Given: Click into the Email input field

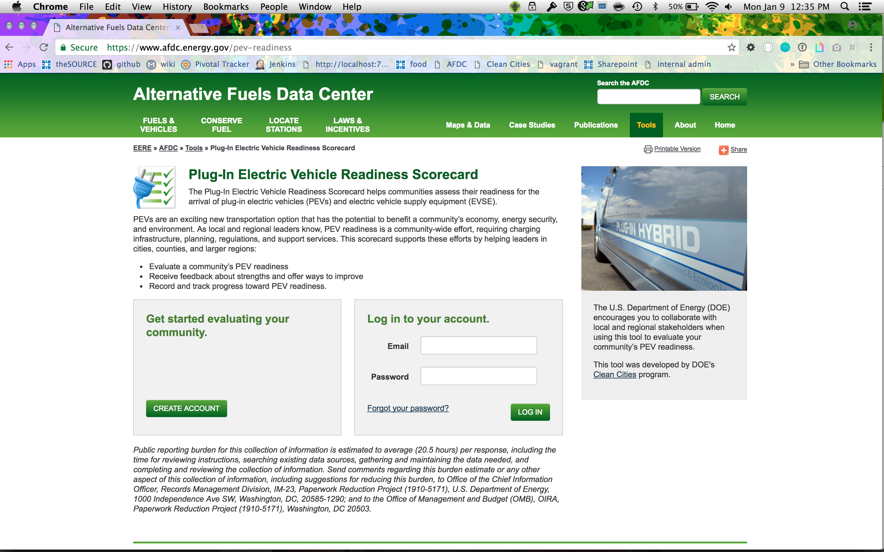Looking at the screenshot, I should click(x=479, y=345).
